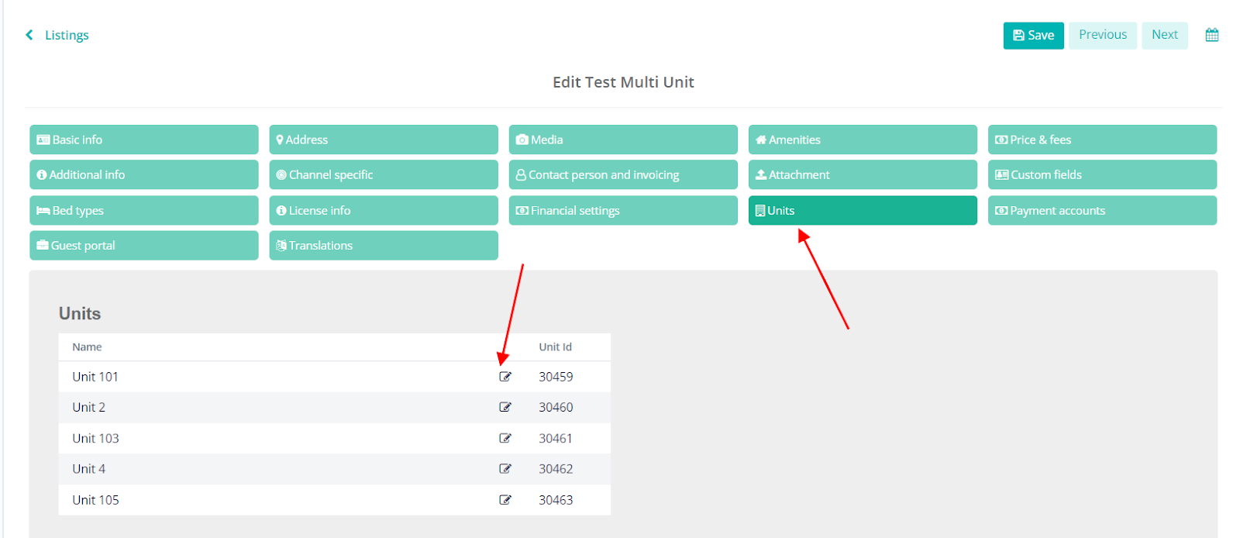Open the Guest portal tab
1240x538 pixels.
(x=143, y=245)
